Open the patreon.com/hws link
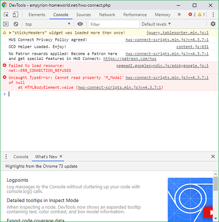219x222 pixels. click(x=130, y=59)
